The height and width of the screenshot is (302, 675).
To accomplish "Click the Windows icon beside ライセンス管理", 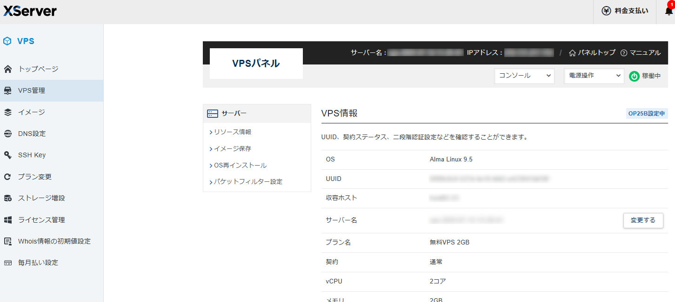I will [x=7, y=220].
